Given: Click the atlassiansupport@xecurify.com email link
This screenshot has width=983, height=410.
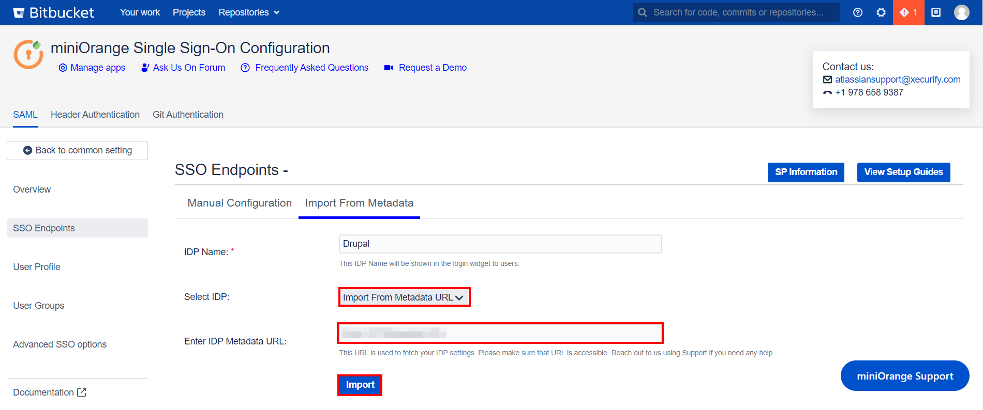Looking at the screenshot, I should pos(898,80).
